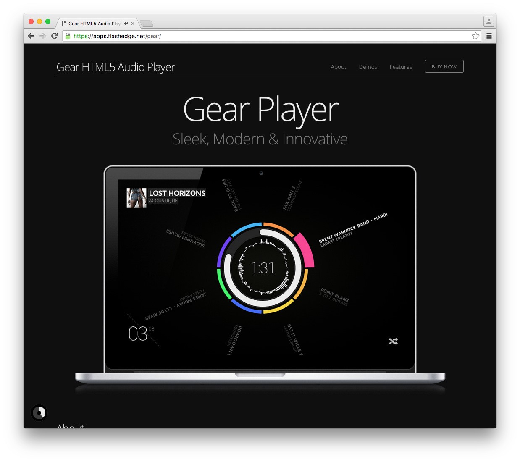Click the Lost Horizons album cover thumbnail
The image size is (520, 462).
tap(137, 198)
